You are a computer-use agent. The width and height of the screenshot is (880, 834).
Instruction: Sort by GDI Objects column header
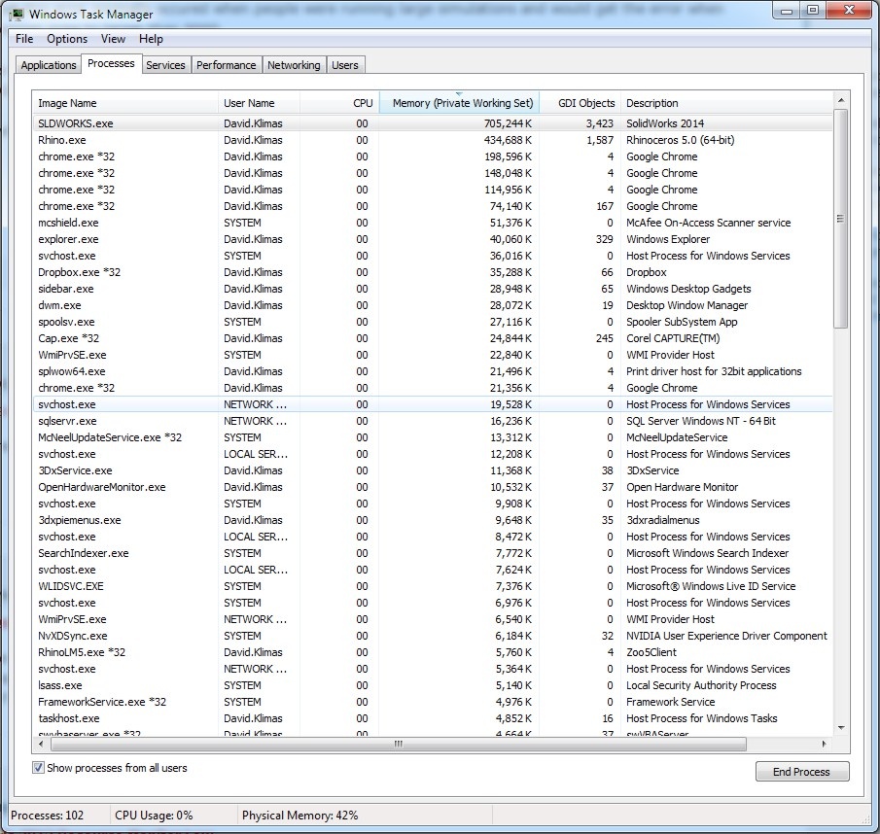581,103
